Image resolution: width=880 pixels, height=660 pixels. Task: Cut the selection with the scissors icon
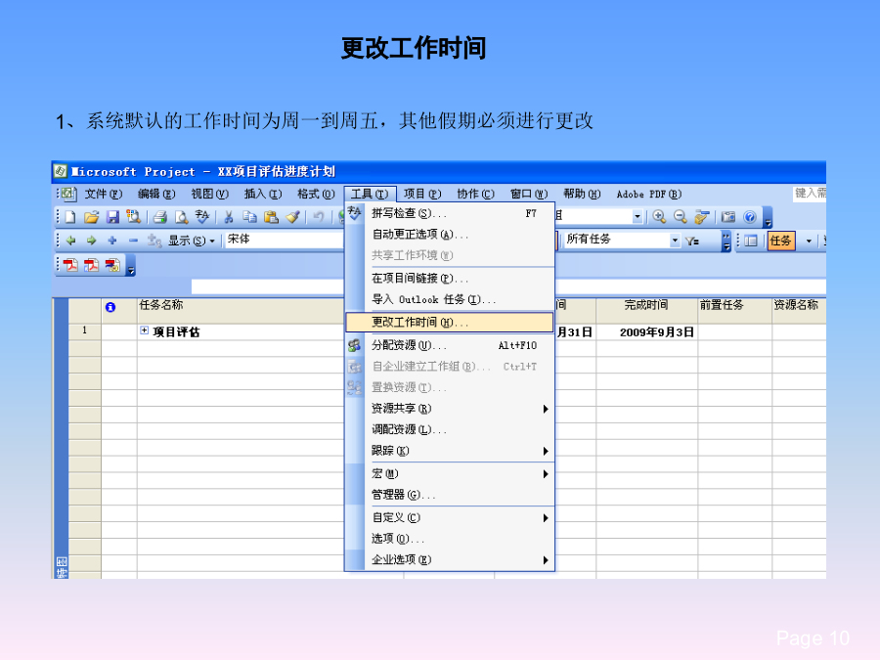coord(229,217)
